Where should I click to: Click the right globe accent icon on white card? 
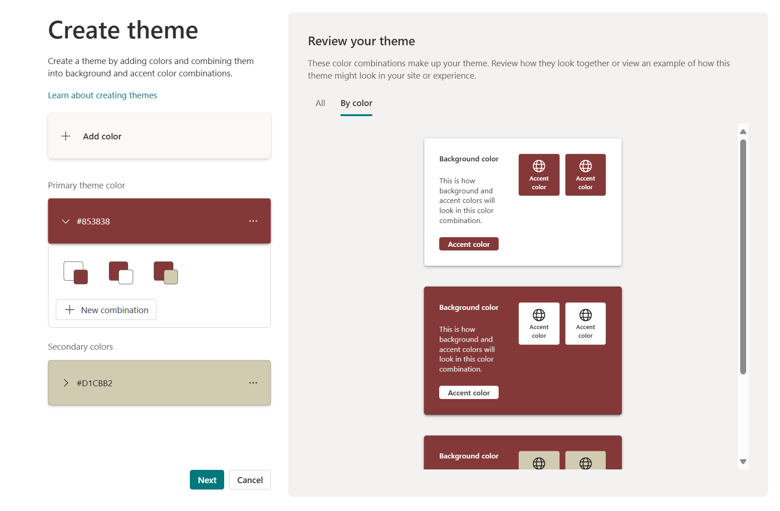click(586, 165)
